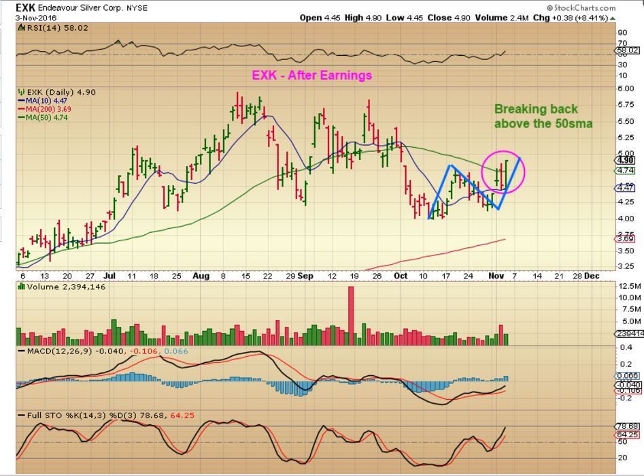Click the 4.47 blue MA tag on price axis
This screenshot has width=644, height=476.
[626, 188]
